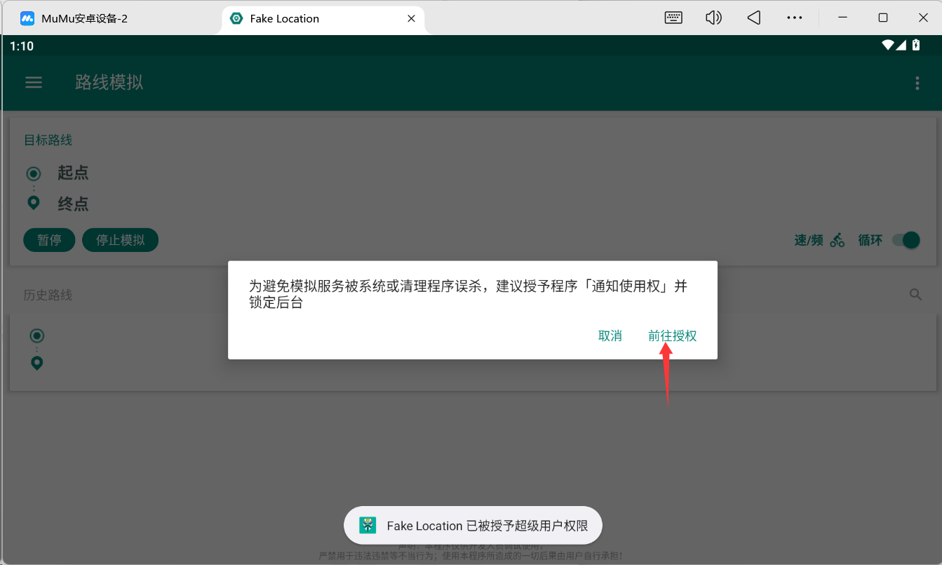Open the emulator keyboard settings icon
The width and height of the screenshot is (942, 565).
point(673,18)
